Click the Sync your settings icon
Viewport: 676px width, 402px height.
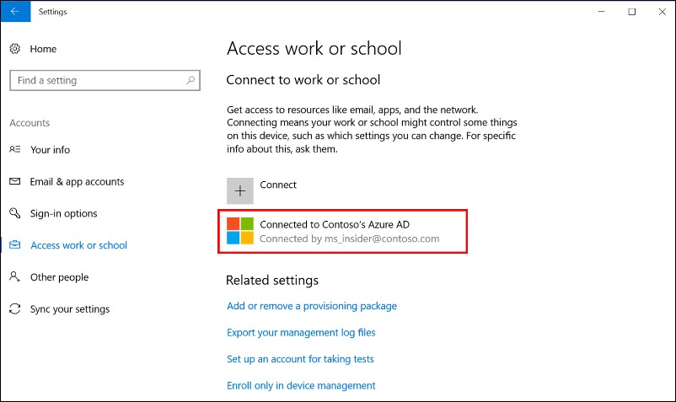14,309
